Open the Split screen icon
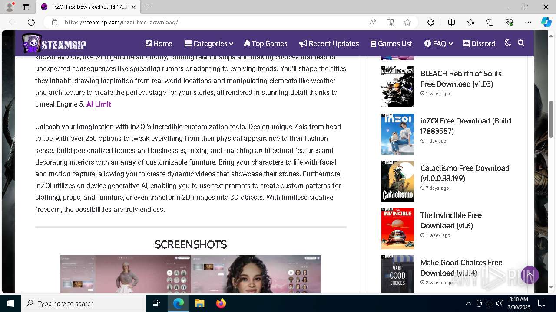This screenshot has width=556, height=312. click(451, 22)
